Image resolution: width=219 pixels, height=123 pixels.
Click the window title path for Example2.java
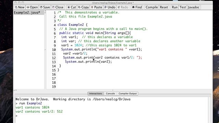point(113,3)
